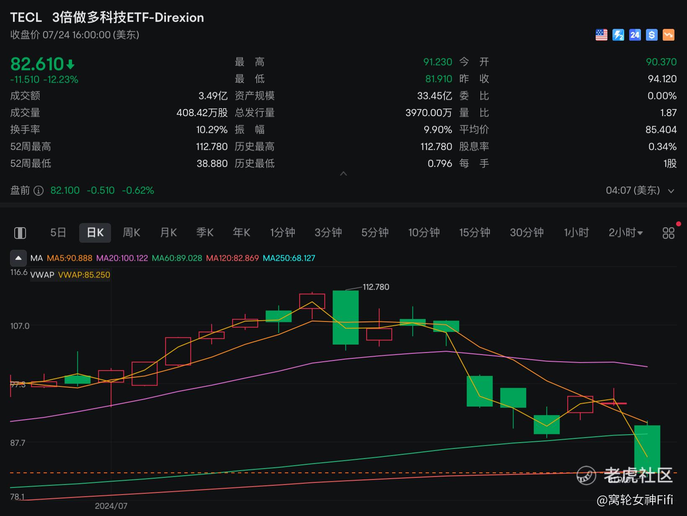Screen dimensions: 687x516
Task: Click the MA60:89.028 indicator label
Action: click(x=177, y=258)
